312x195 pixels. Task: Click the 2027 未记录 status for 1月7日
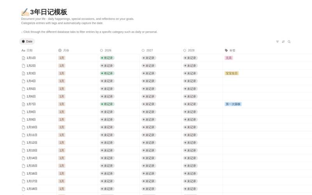coord(149,104)
